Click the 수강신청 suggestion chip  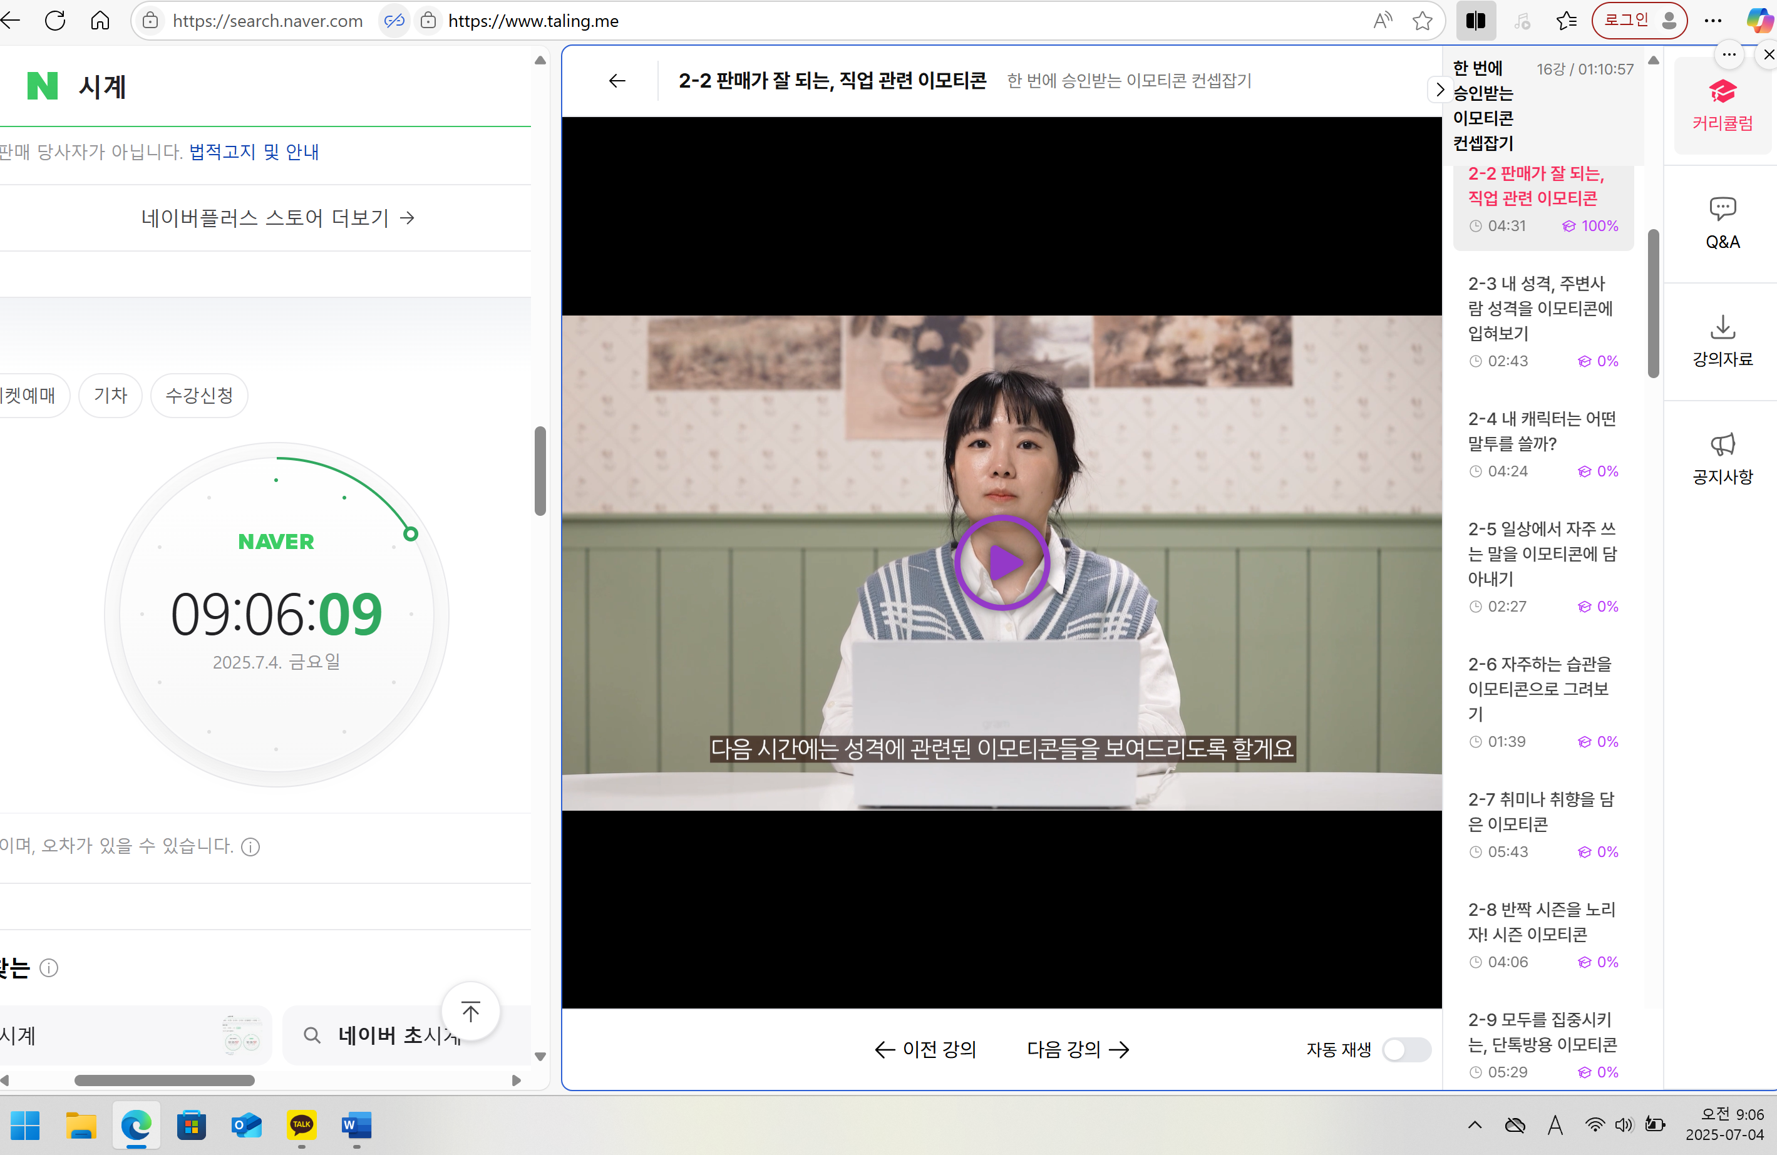coord(198,395)
